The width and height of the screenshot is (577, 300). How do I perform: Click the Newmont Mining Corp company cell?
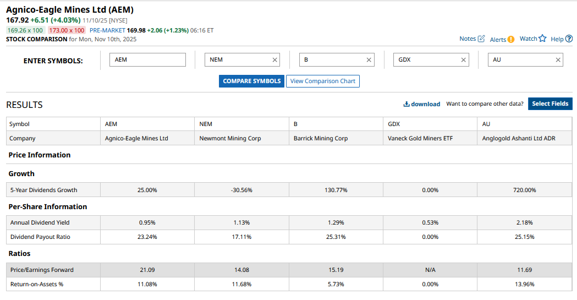coord(230,138)
